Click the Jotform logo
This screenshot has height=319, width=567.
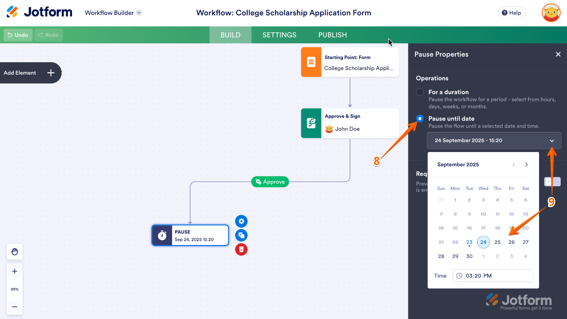[39, 12]
